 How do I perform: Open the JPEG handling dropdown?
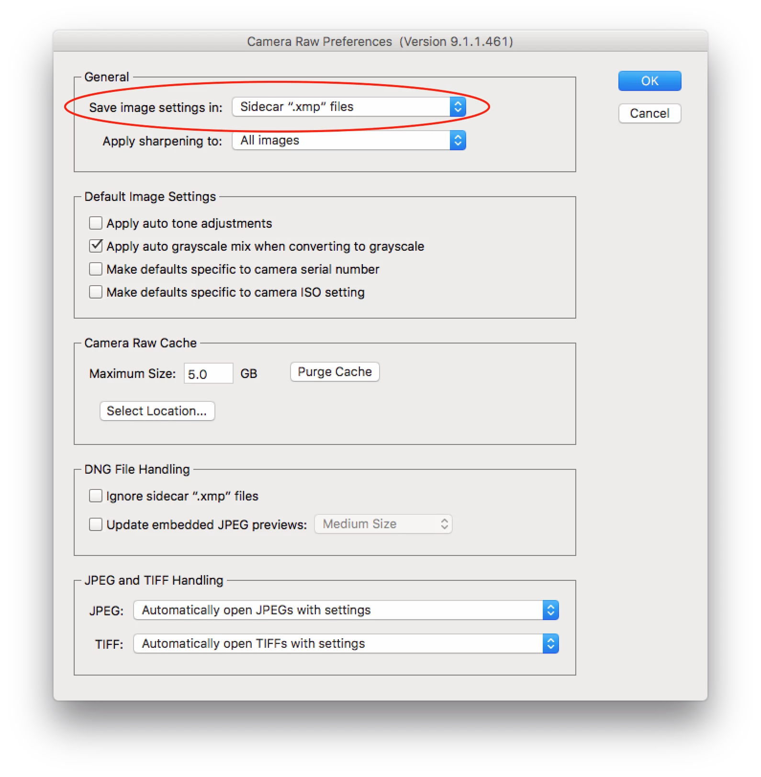click(346, 610)
